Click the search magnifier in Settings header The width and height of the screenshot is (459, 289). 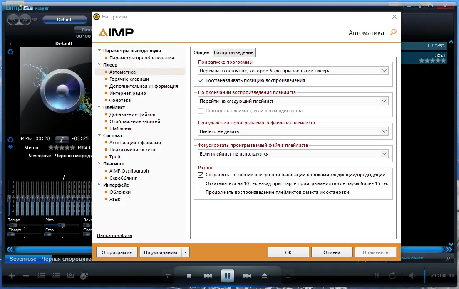click(x=393, y=32)
